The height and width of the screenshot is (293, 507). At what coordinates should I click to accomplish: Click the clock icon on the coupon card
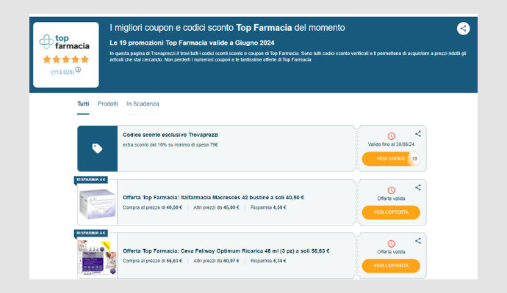[x=391, y=136]
